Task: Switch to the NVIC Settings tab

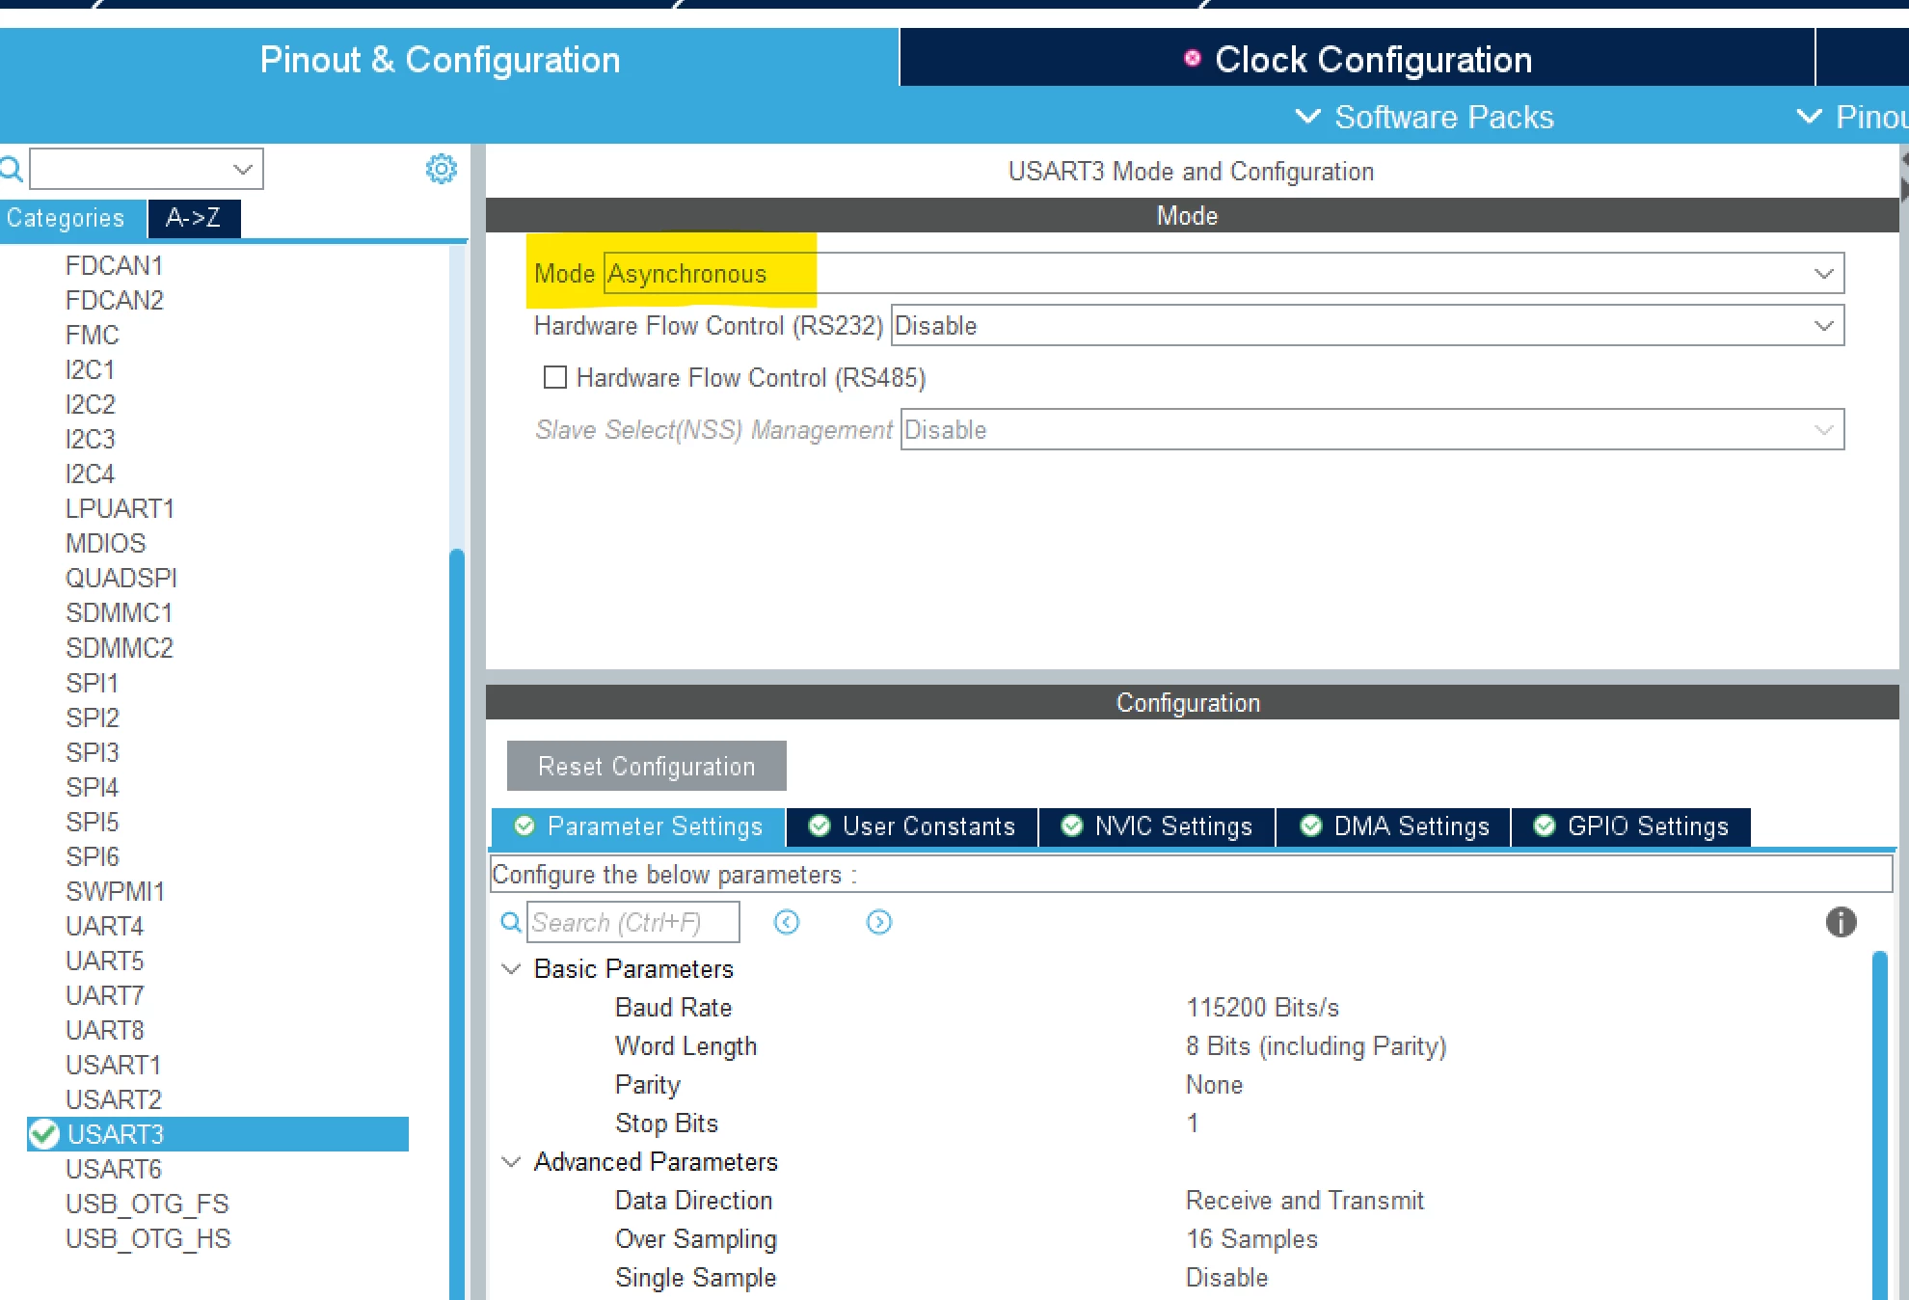Action: tap(1156, 826)
